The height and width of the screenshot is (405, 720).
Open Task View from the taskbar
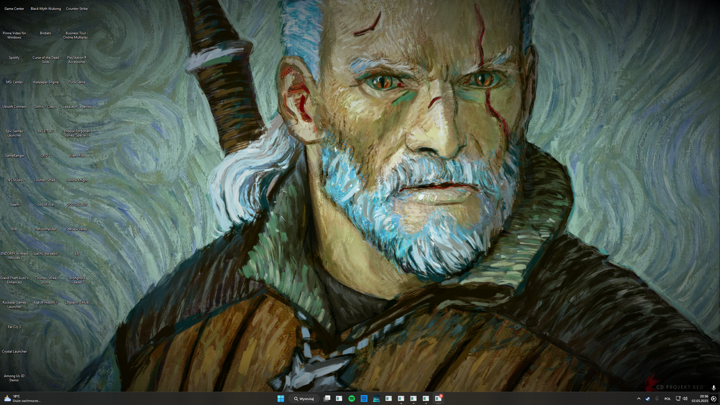point(327,399)
